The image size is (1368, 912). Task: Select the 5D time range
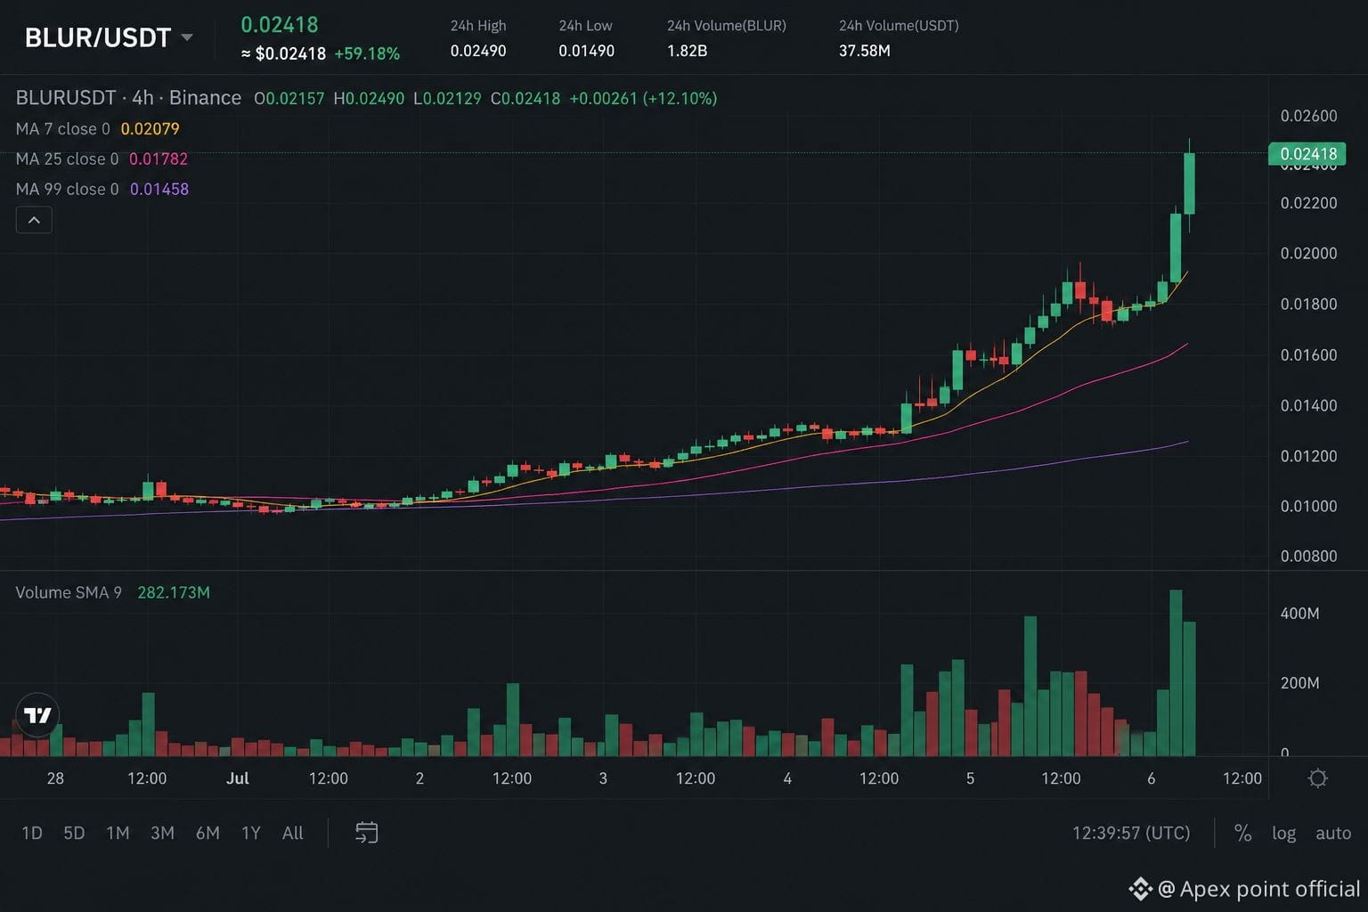[x=74, y=833]
